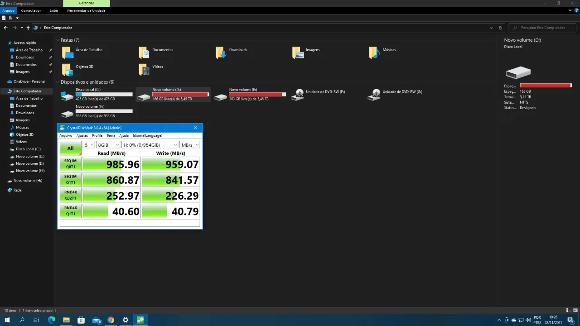
Task: Switch to details view in status bar
Action: (568, 311)
